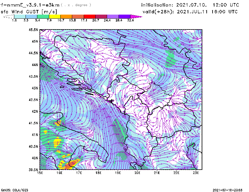Image resolution: width=249 pixels, height=192 pixels.
Task: Select the violet 28.4–32.6 legend swatch
Action: [x=124, y=16]
